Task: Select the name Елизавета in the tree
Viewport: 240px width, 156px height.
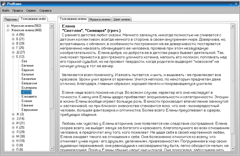Action: pos(29,97)
